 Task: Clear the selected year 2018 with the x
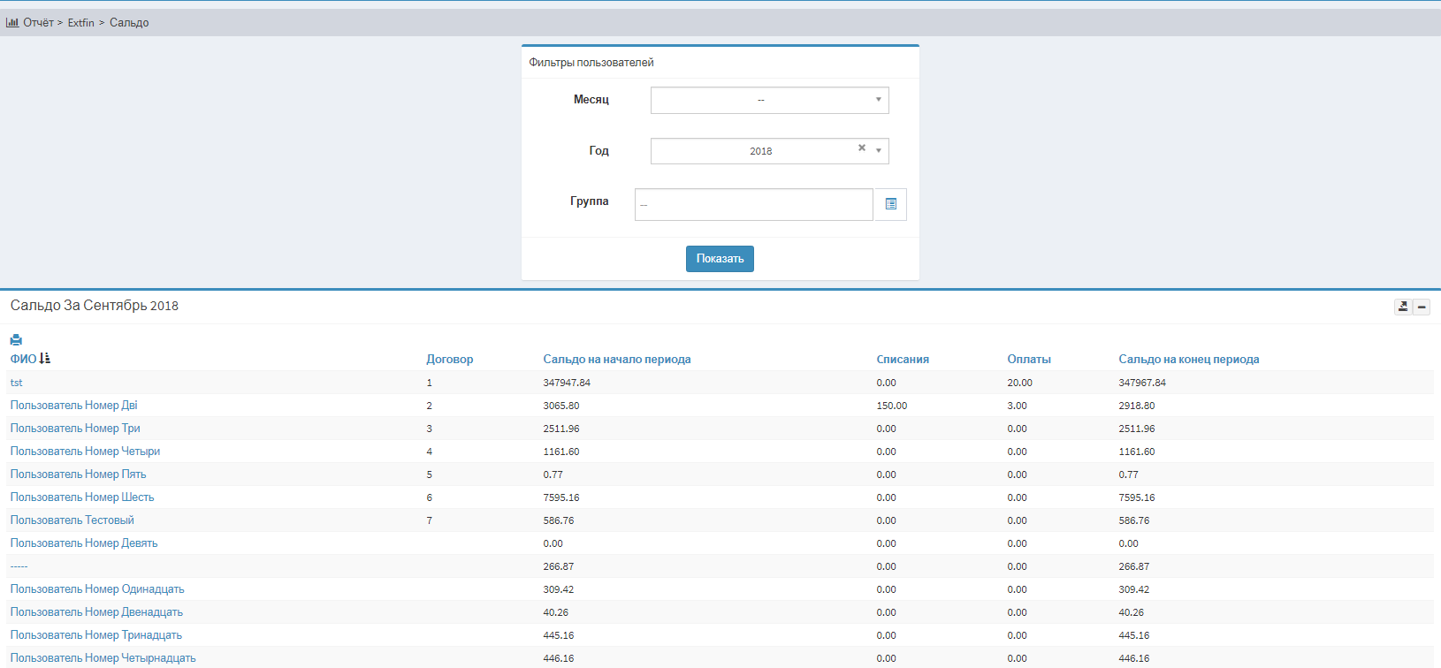point(862,148)
